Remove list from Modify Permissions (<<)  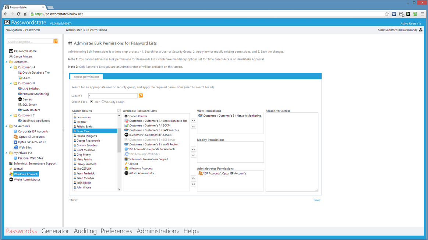coord(193,155)
